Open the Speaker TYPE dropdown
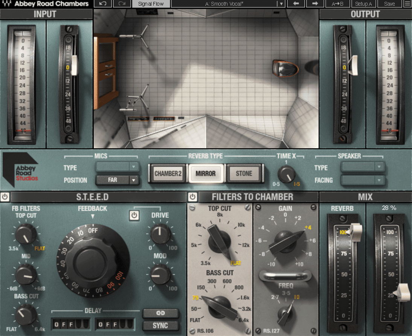 (x=363, y=167)
